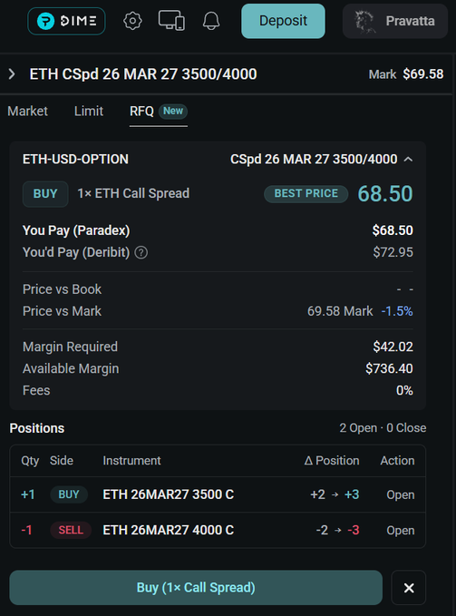Open notifications bell
This screenshot has width=456, height=616.
click(211, 21)
